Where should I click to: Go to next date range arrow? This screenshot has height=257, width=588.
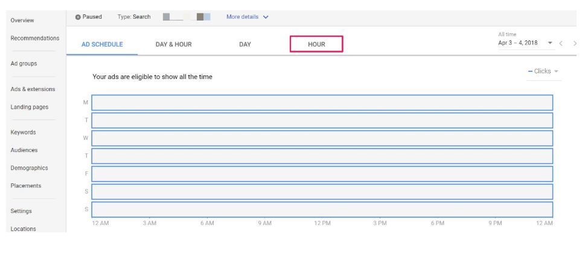coord(575,43)
